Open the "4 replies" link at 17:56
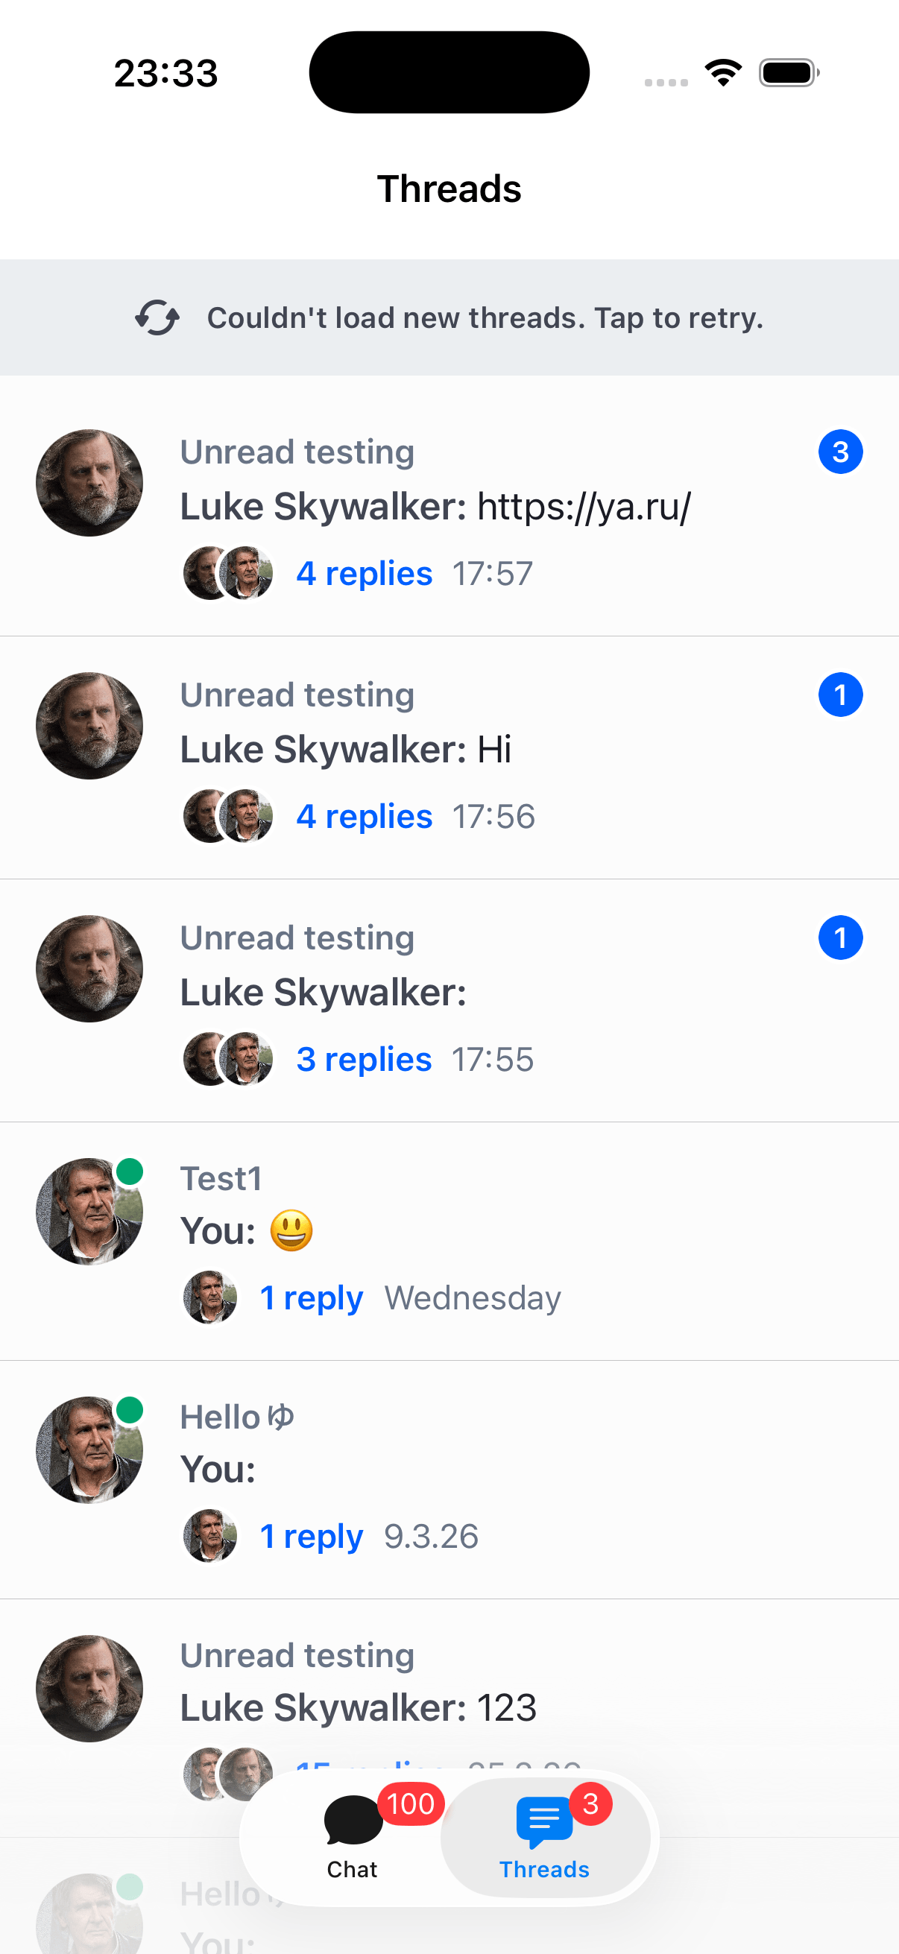 (x=365, y=816)
